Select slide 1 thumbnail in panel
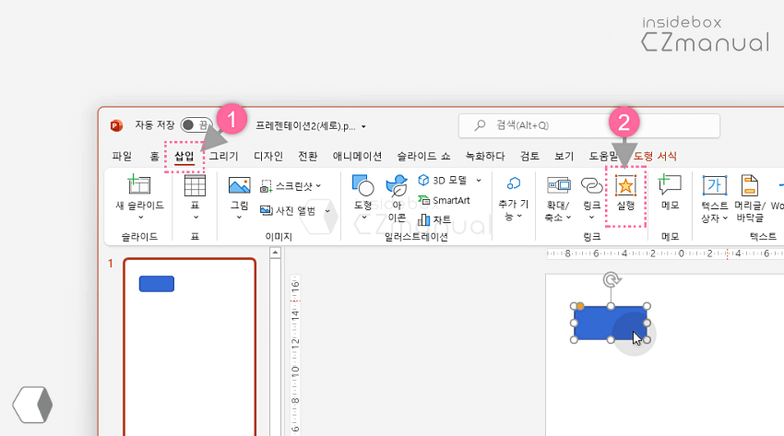 click(x=189, y=347)
